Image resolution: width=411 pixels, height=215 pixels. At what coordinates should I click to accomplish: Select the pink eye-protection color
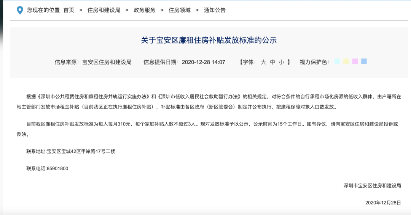point(355,61)
